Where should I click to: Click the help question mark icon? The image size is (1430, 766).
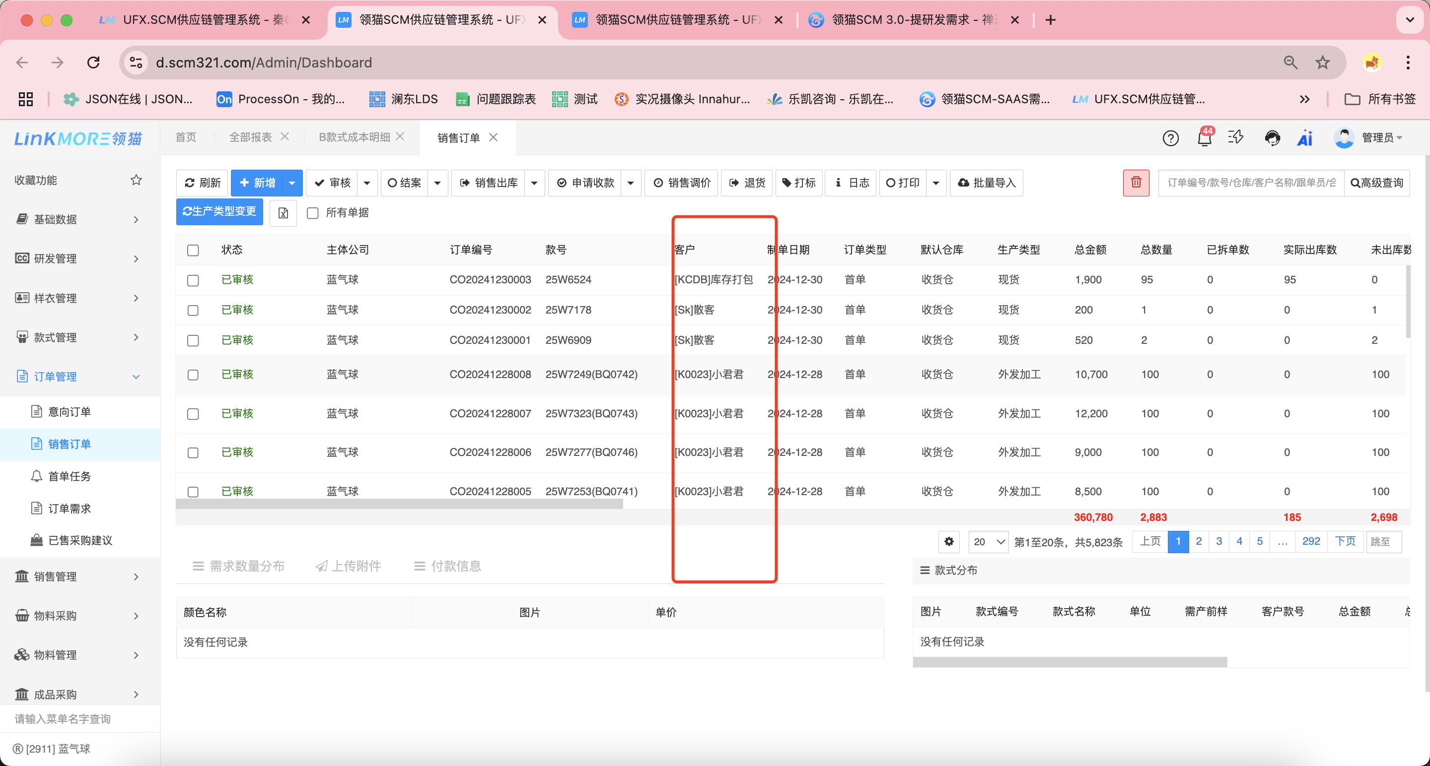click(x=1170, y=137)
